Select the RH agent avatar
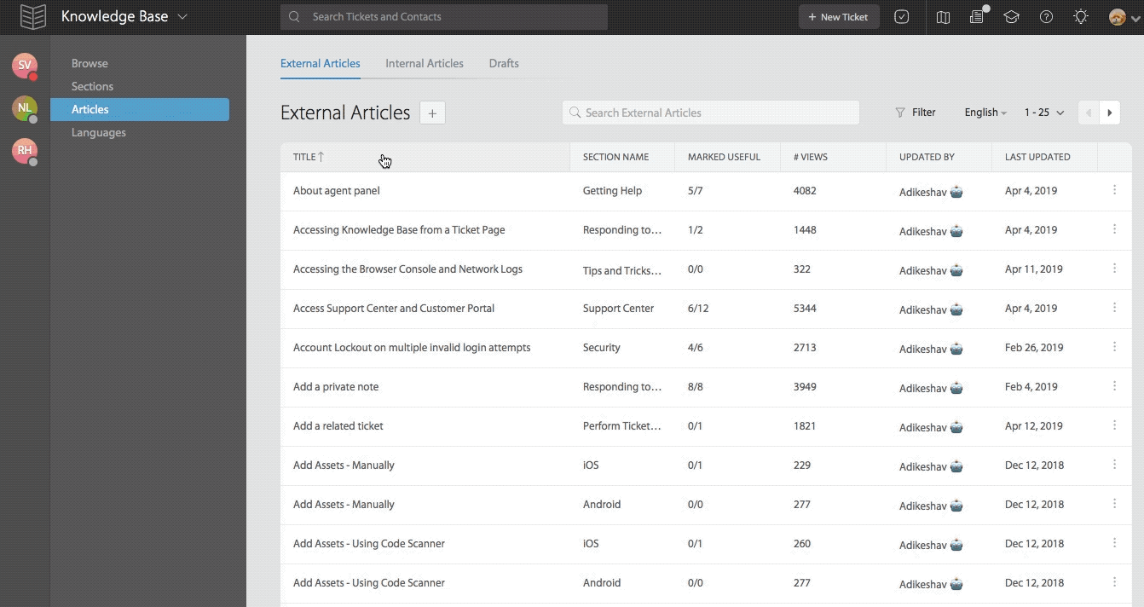1144x607 pixels. pos(25,151)
